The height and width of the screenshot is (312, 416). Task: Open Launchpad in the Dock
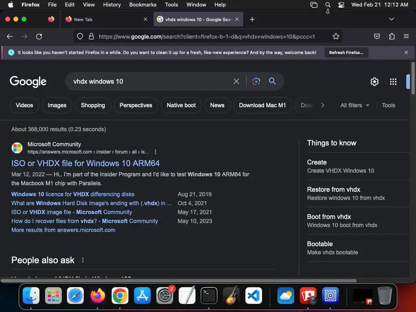coord(53,295)
